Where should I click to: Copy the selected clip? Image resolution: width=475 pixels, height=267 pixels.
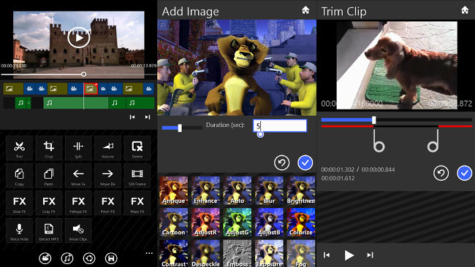tap(19, 176)
